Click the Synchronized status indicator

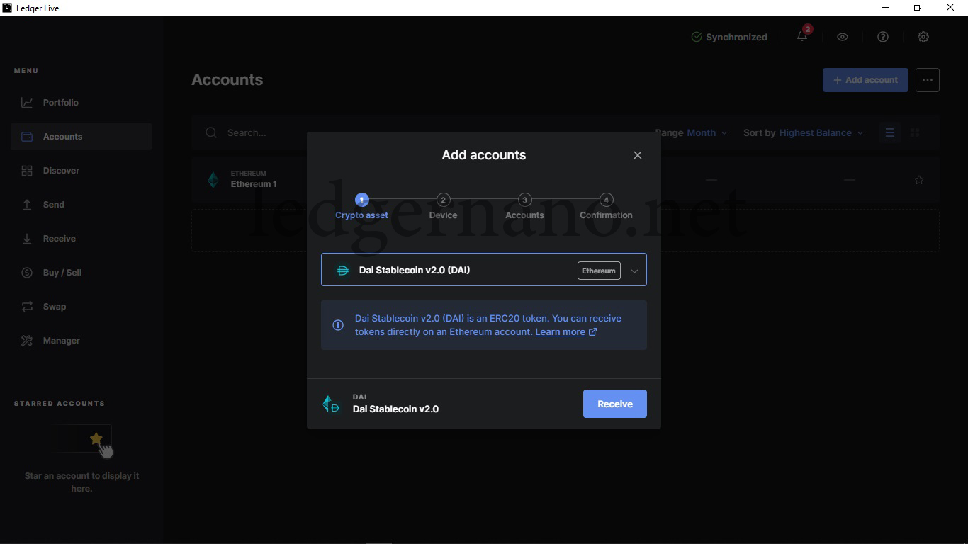[729, 37]
